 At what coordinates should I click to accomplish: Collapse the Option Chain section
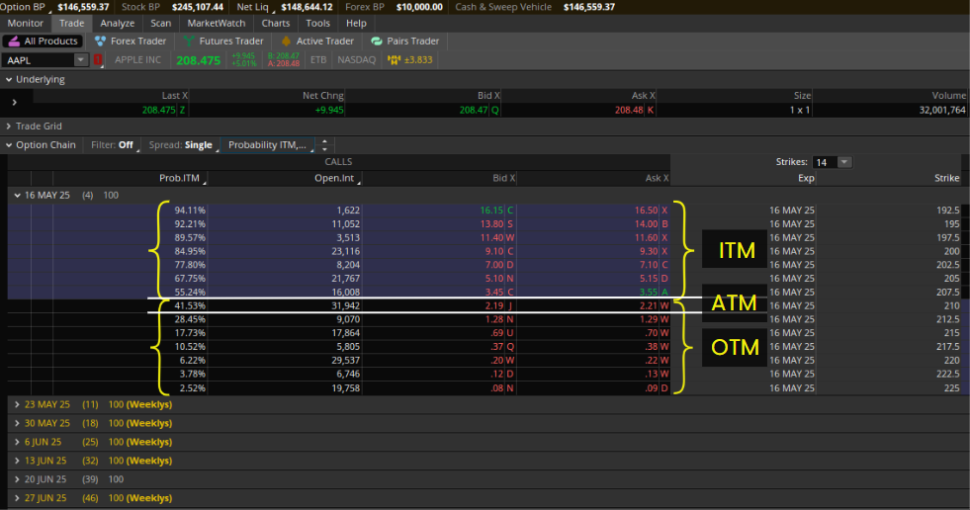tap(9, 145)
